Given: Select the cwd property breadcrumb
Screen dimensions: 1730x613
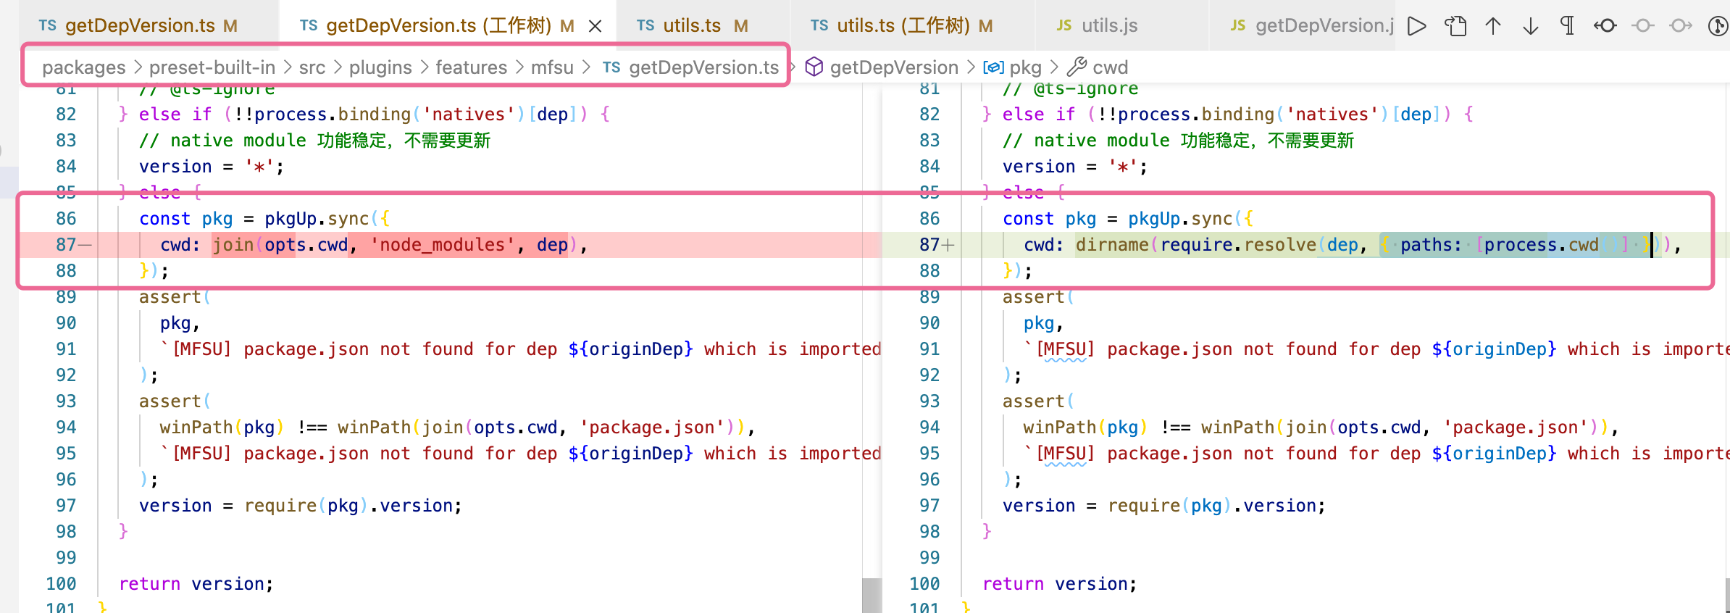Looking at the screenshot, I should click(1098, 67).
